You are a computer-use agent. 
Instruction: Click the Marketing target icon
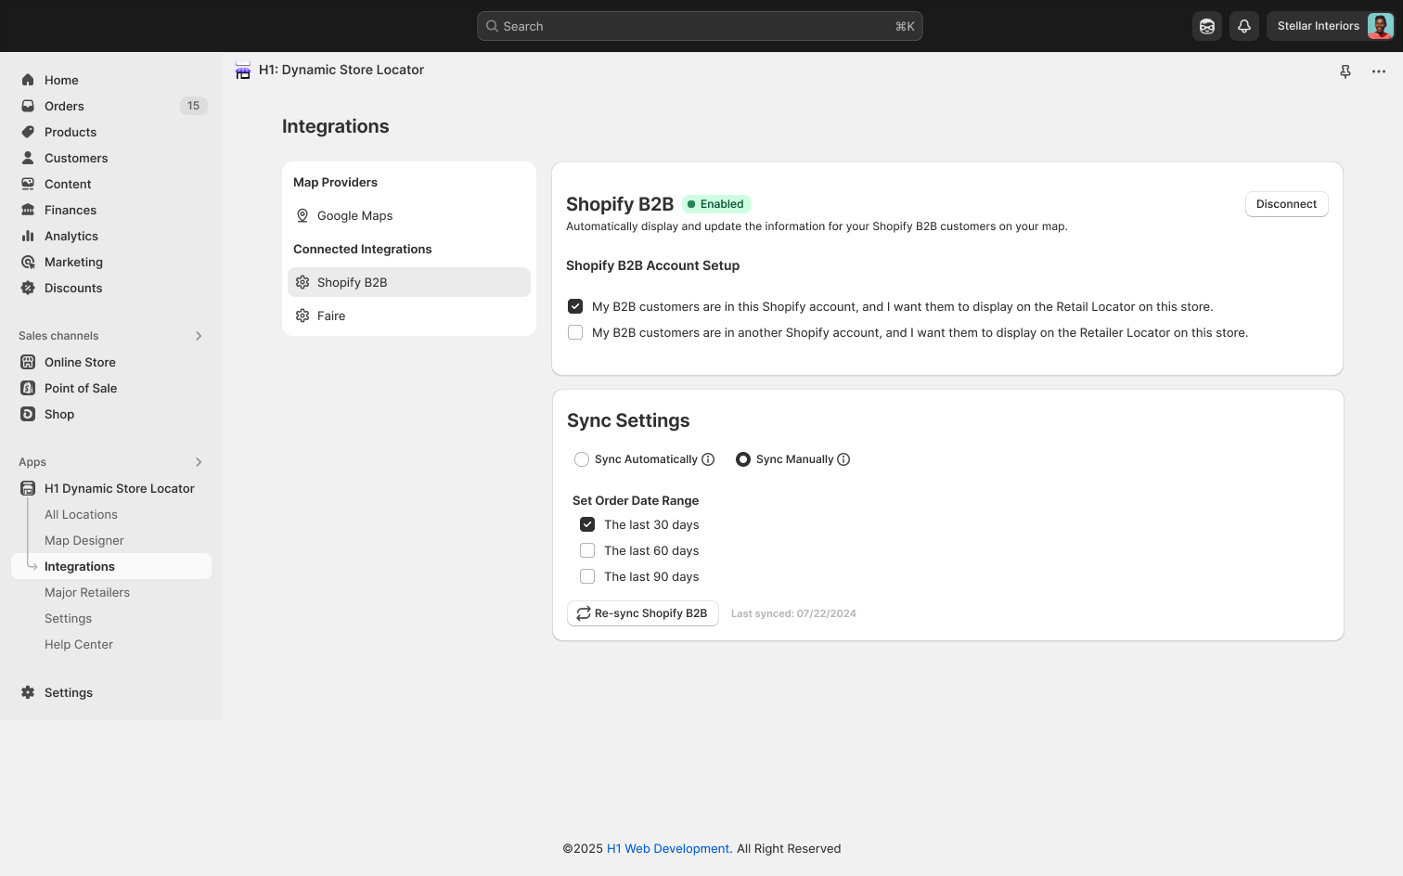click(x=28, y=262)
